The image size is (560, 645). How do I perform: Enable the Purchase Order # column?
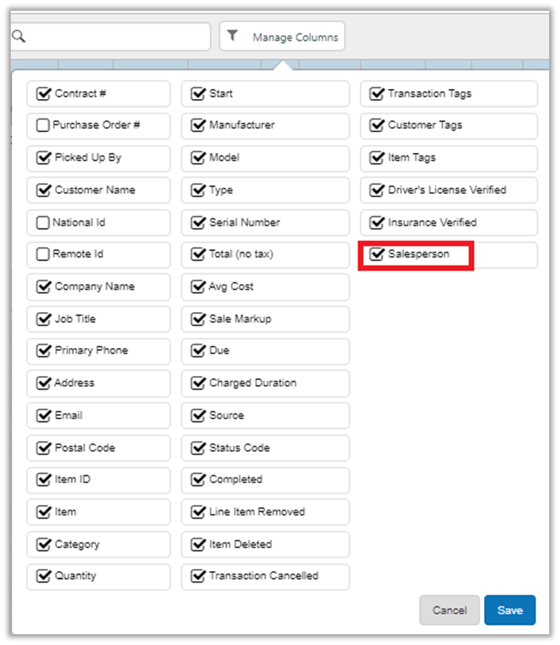tap(43, 126)
